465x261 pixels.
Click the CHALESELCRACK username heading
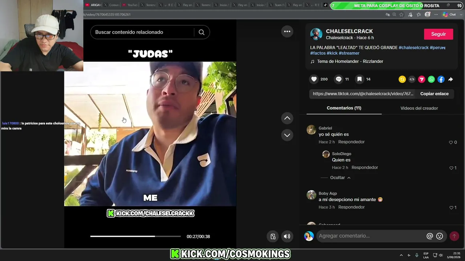349,32
